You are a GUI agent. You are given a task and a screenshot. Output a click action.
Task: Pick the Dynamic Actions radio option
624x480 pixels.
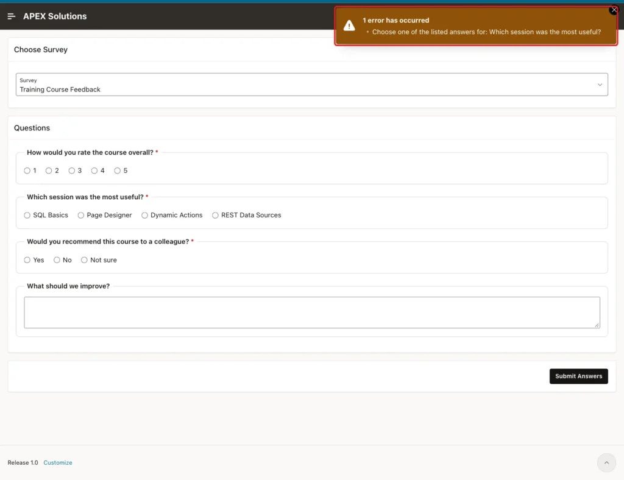144,215
